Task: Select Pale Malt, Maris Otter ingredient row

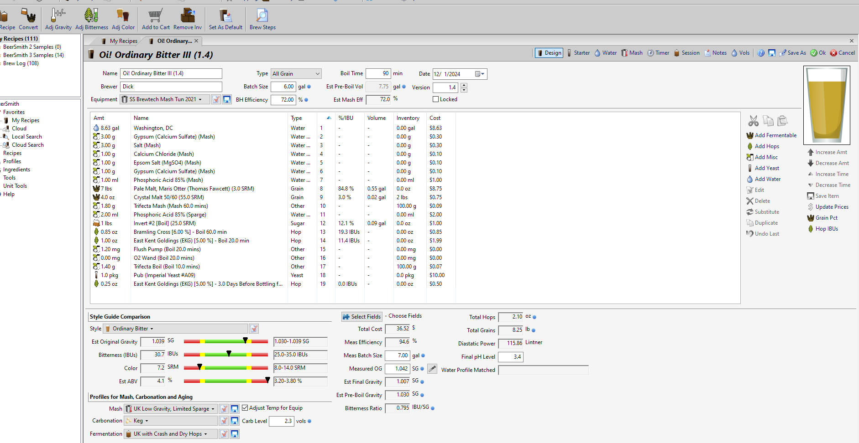Action: [274, 189]
